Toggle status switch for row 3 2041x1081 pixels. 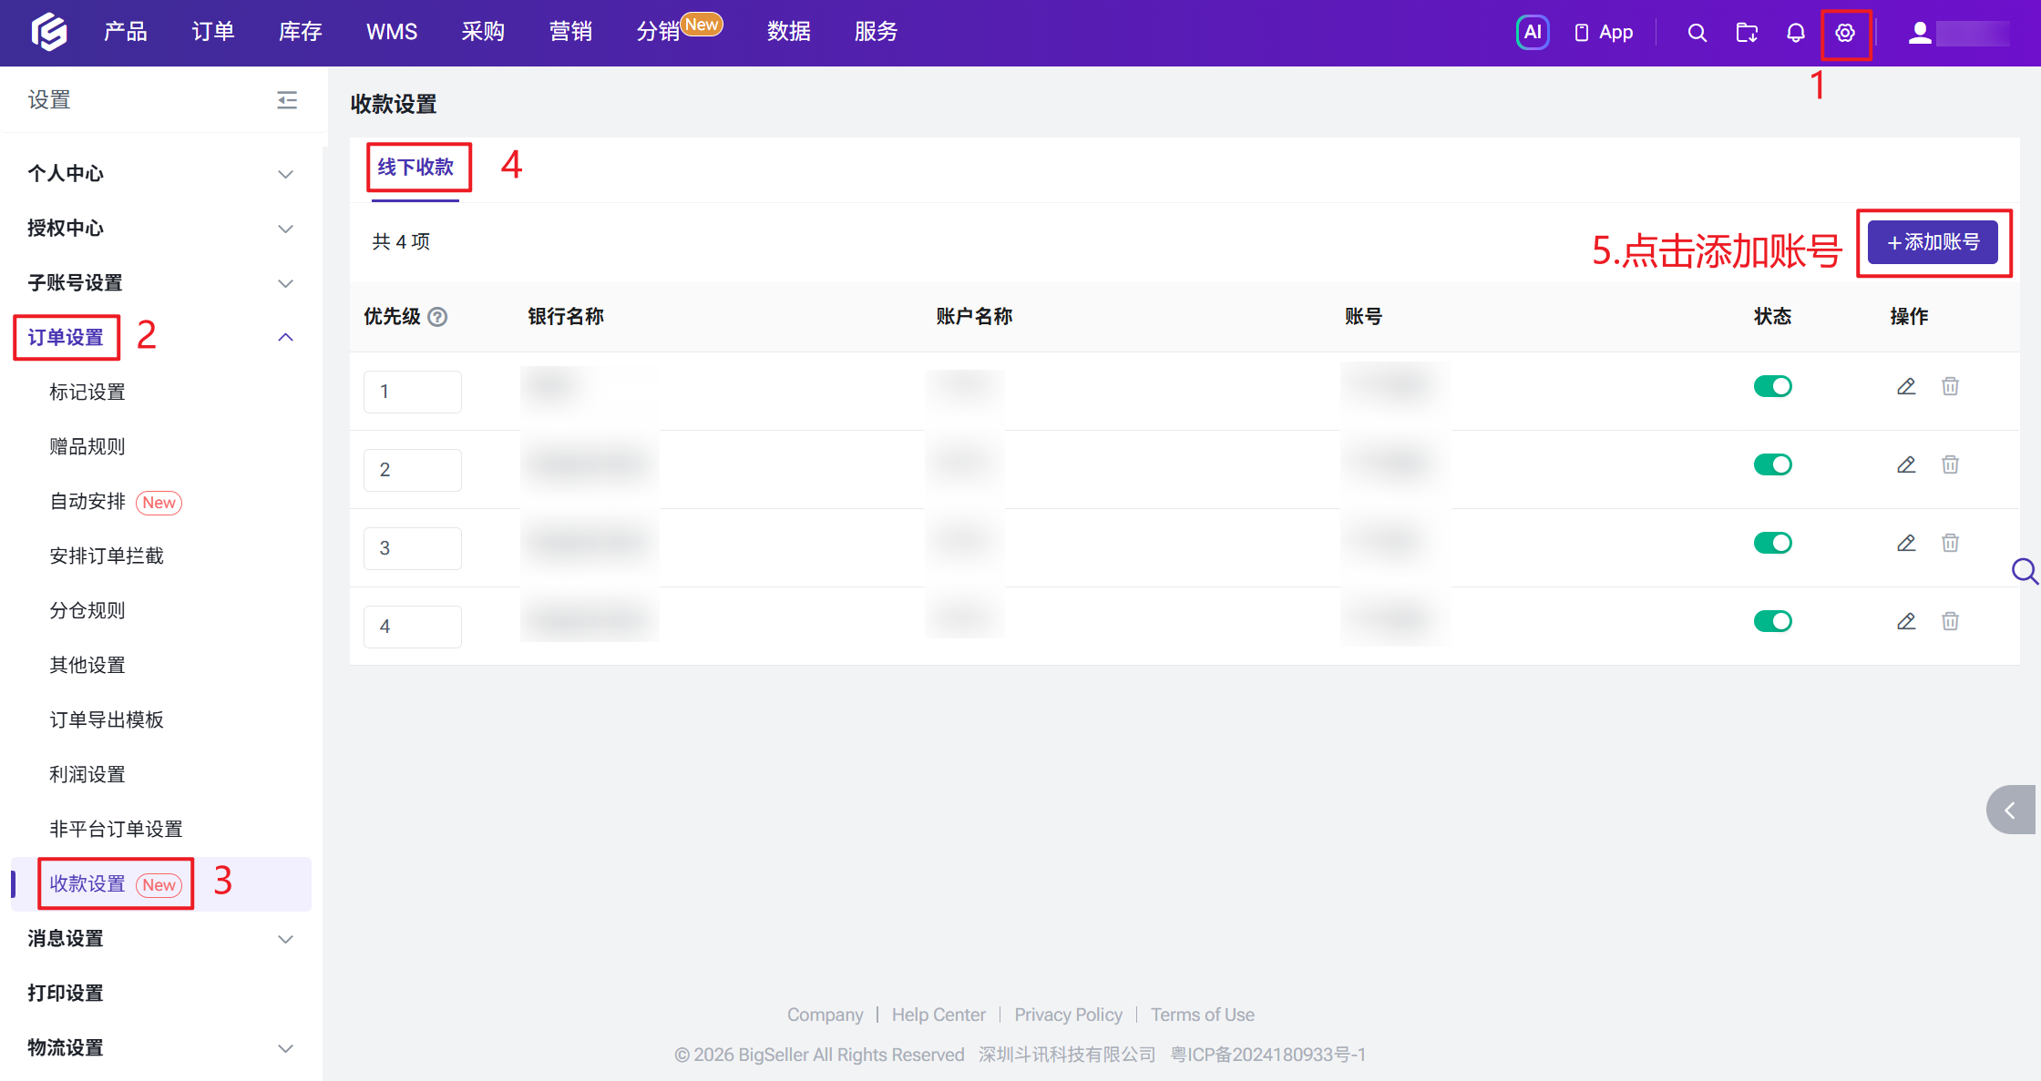[1772, 543]
